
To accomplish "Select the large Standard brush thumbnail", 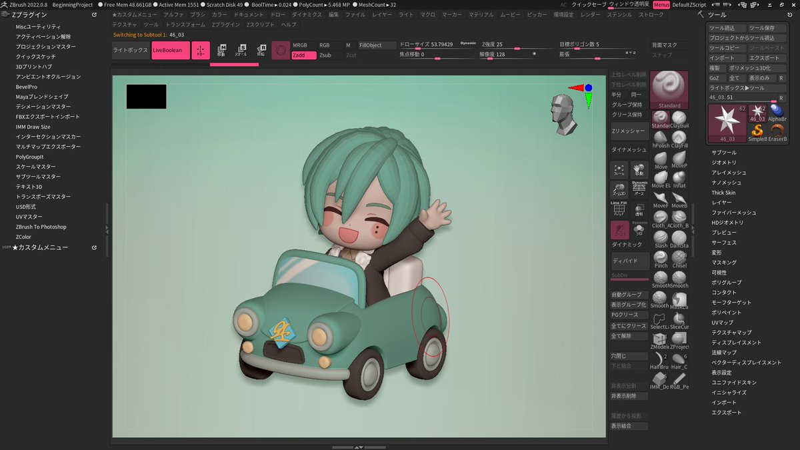I will click(669, 90).
